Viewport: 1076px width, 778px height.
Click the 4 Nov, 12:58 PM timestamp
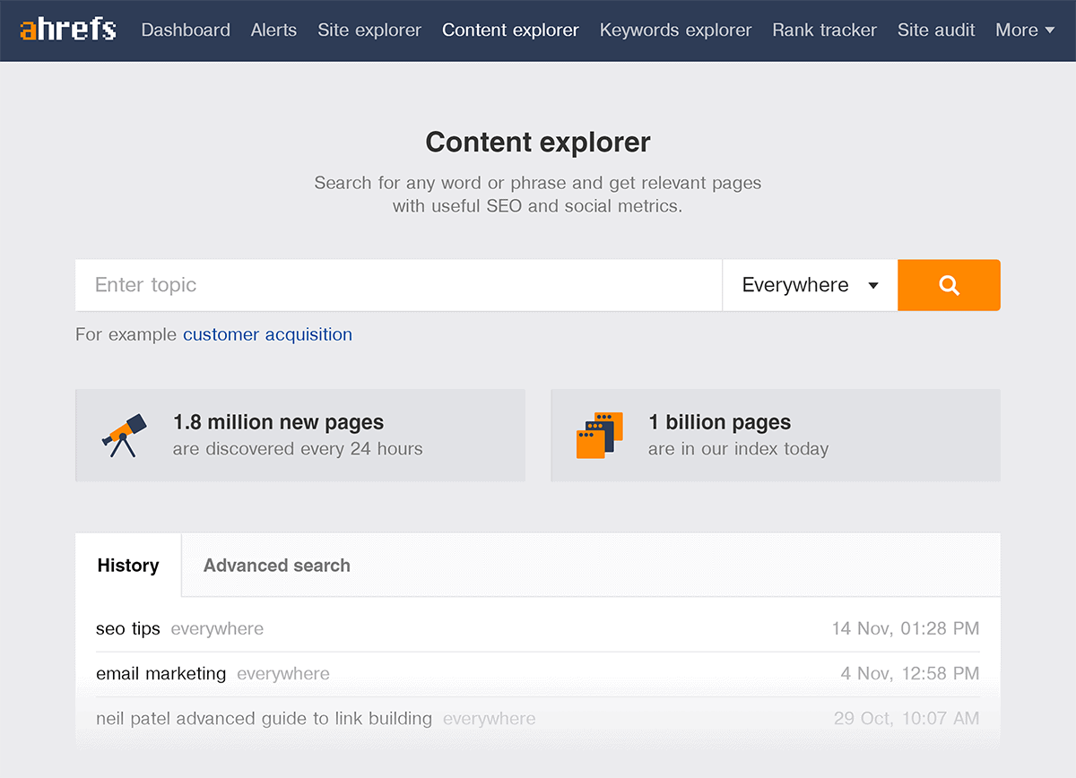pyautogui.click(x=910, y=674)
